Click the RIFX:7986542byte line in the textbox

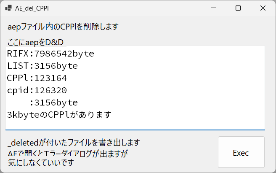pos(50,54)
